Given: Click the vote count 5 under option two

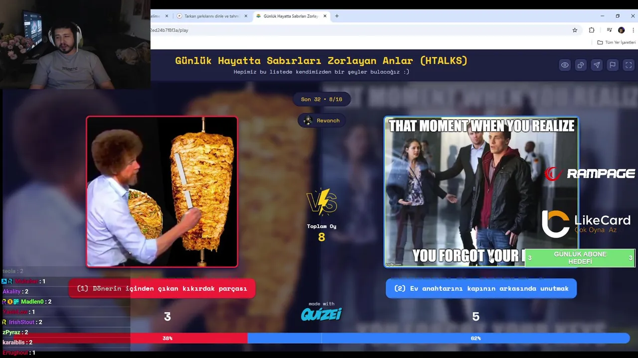Looking at the screenshot, I should 476,317.
